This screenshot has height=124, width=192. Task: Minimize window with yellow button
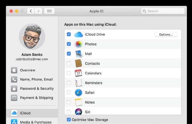click(17, 11)
